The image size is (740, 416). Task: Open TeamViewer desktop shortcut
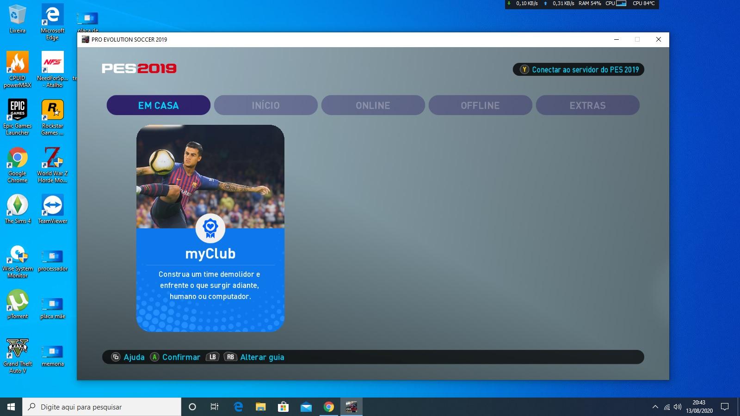tap(52, 209)
